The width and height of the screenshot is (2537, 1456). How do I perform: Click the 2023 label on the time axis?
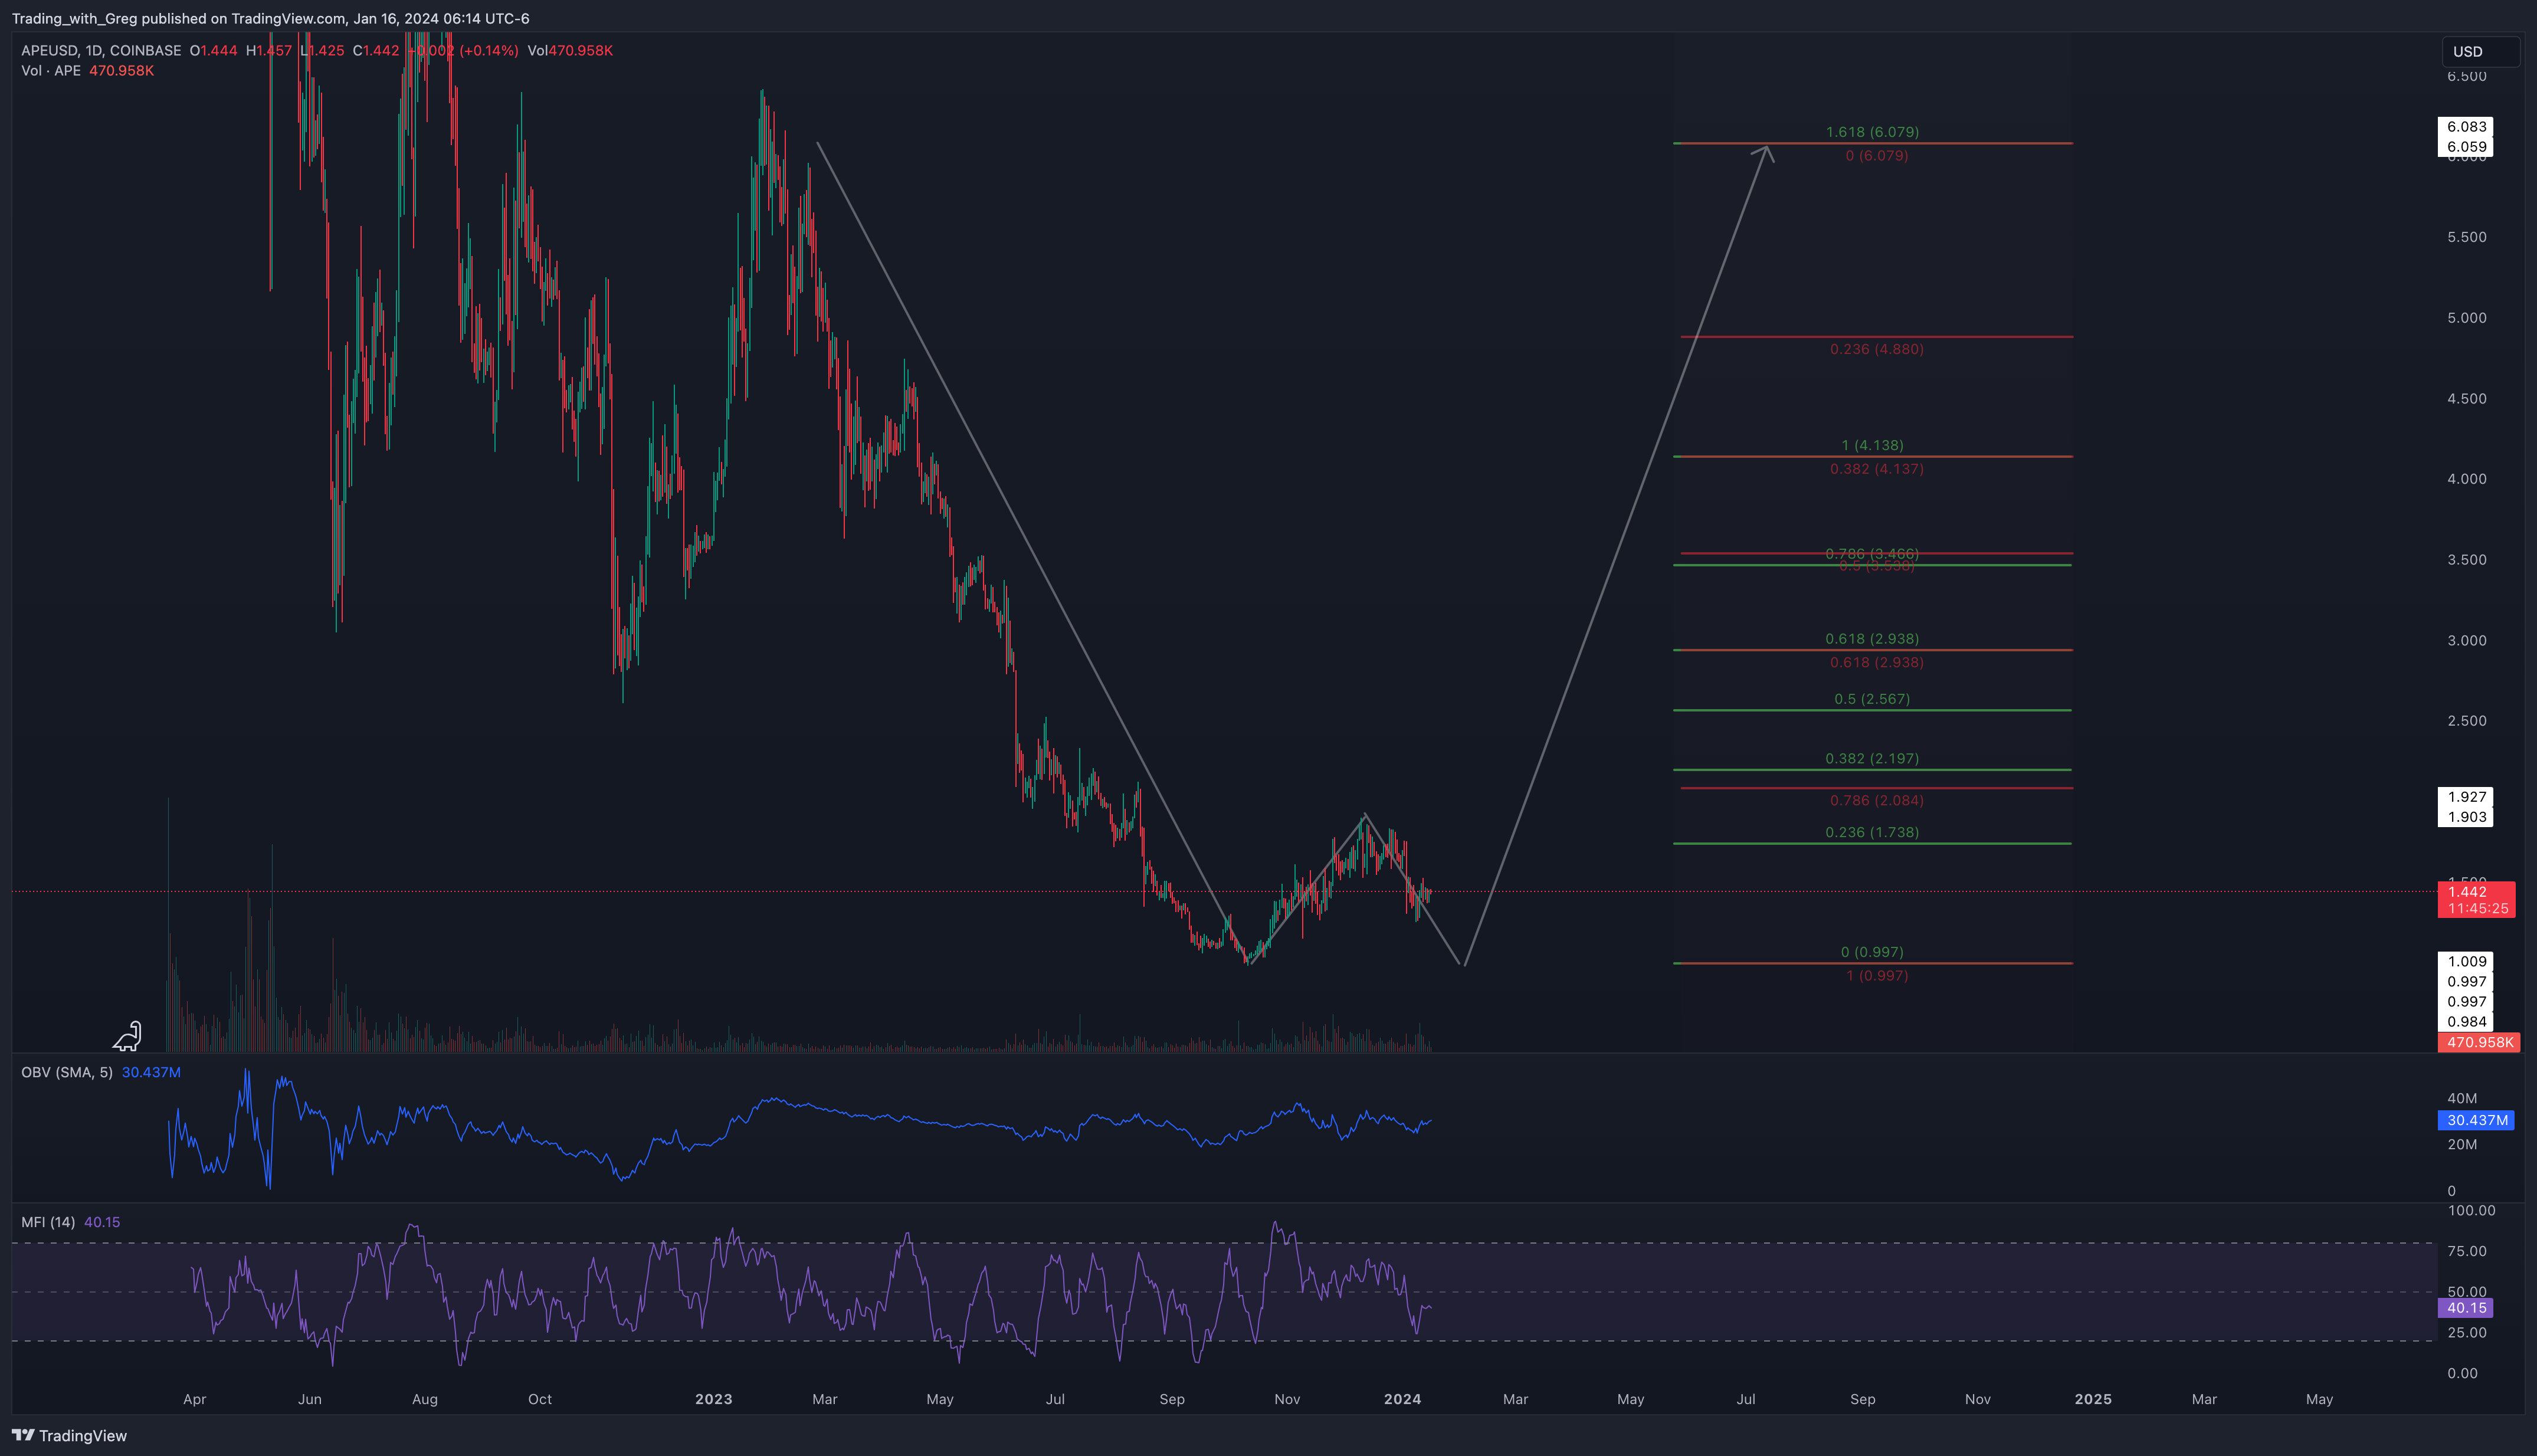point(714,1399)
